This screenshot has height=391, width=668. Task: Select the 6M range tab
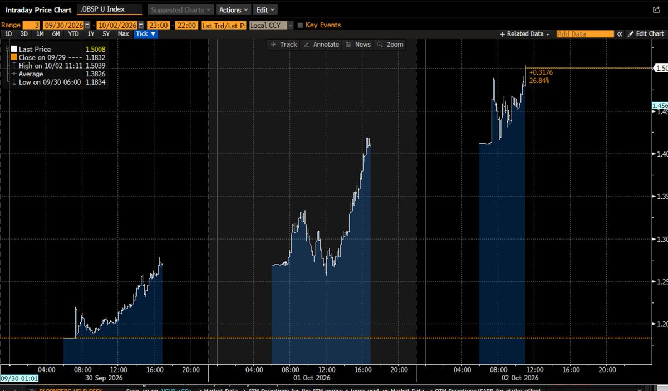[x=56, y=34]
